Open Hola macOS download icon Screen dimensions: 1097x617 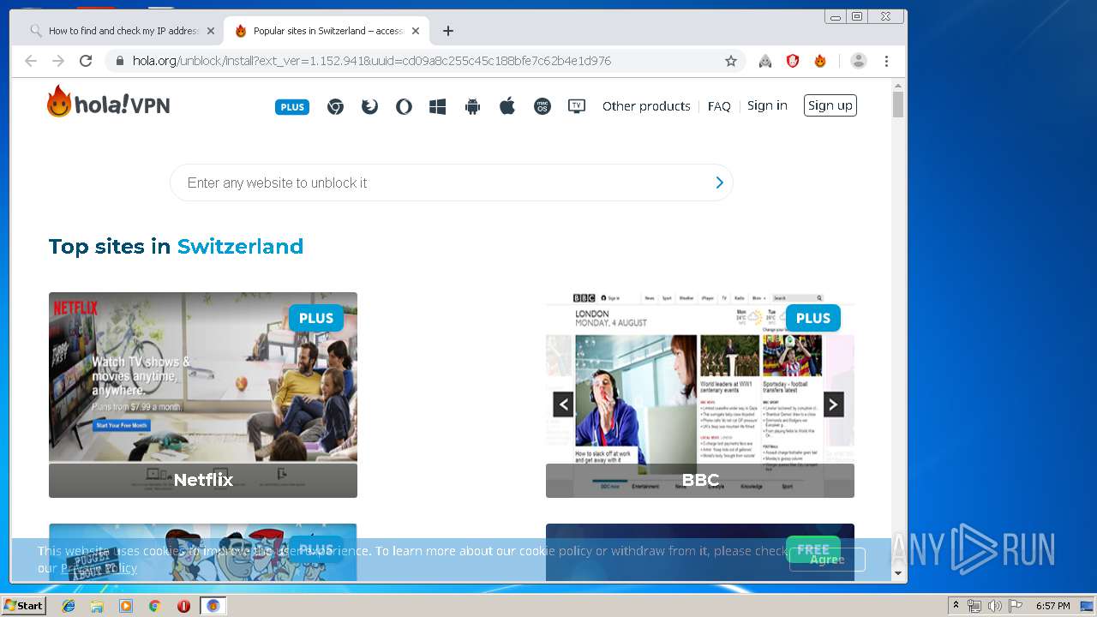click(x=542, y=106)
